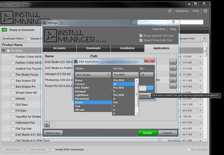Viewport: 224px width, 155px height.
Task: Click the path field in Add Application
Action: coord(143,89)
